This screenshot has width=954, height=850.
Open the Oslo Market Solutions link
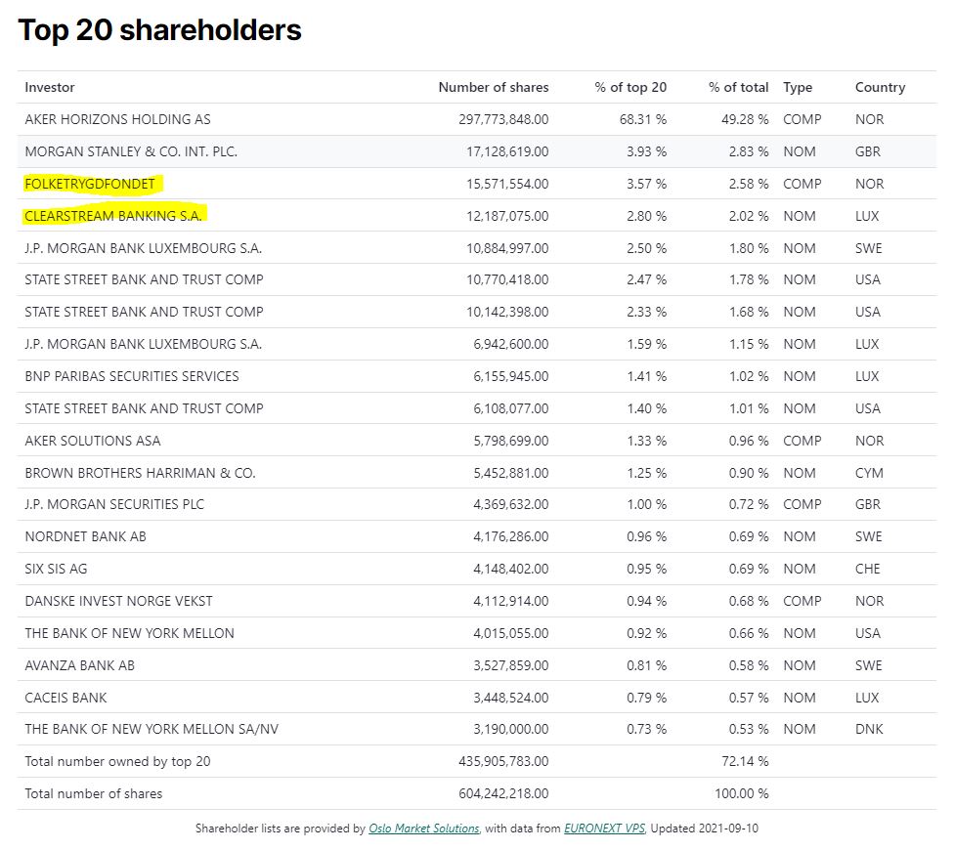click(x=423, y=829)
